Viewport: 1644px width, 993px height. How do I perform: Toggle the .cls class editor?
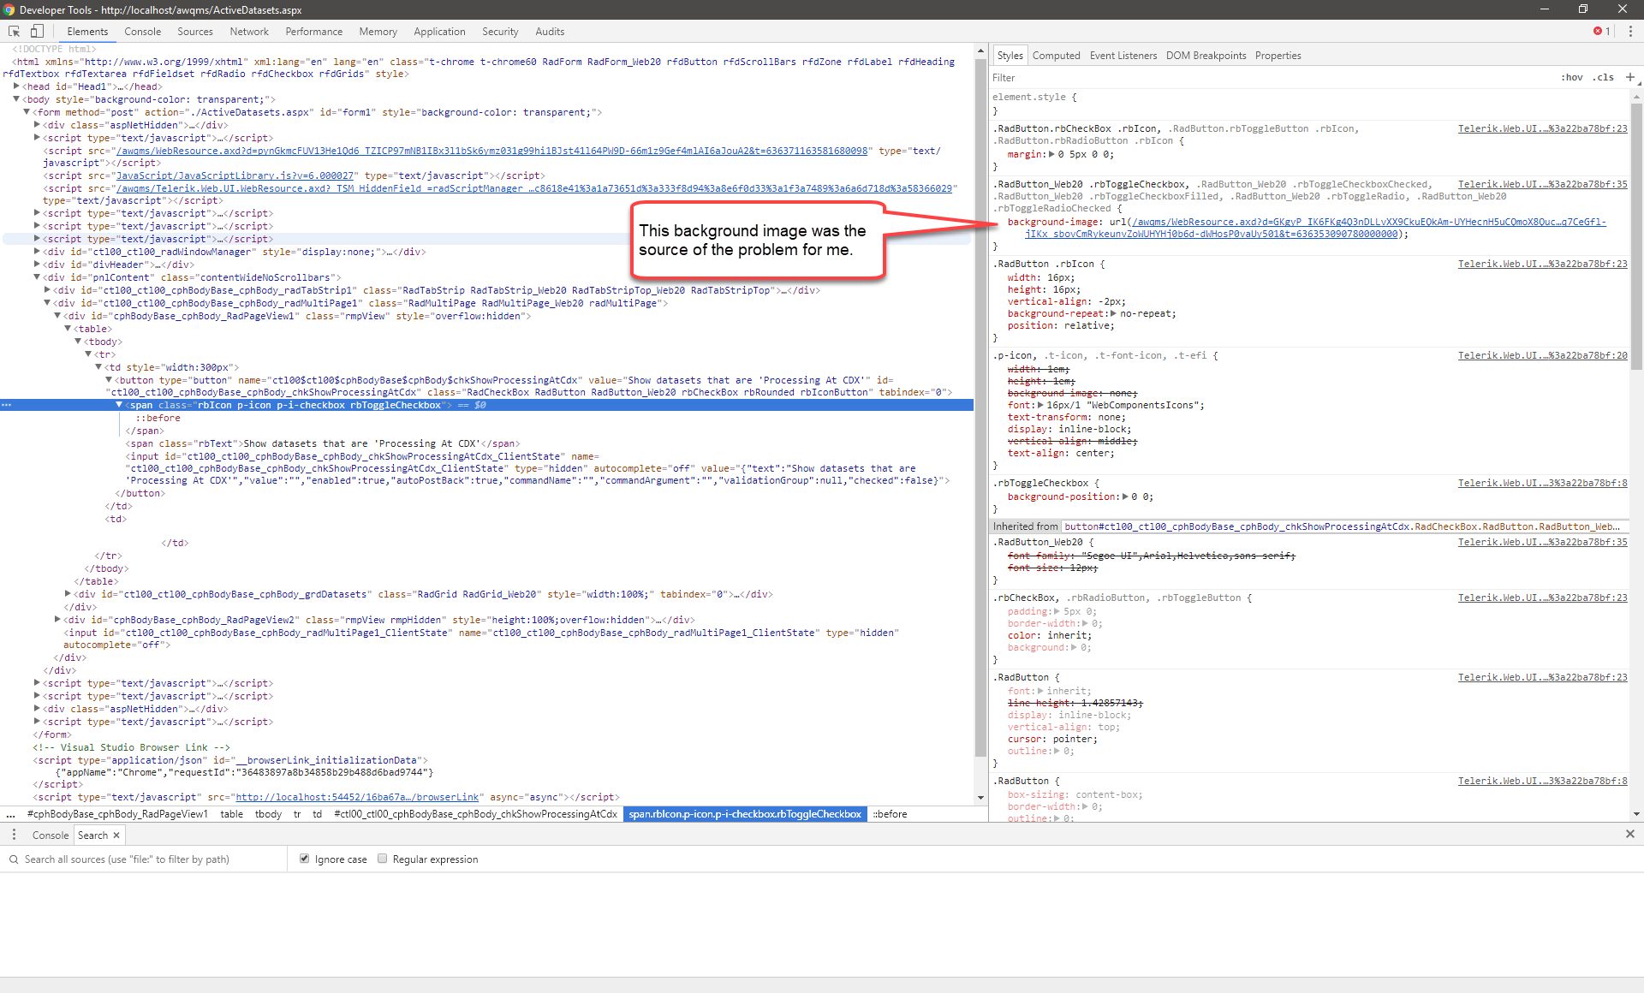[1604, 77]
